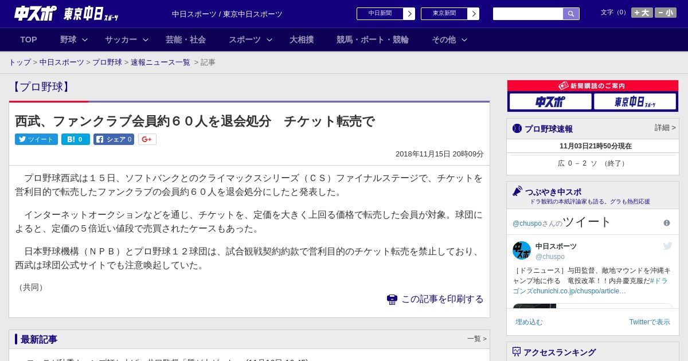Screen dimensions: 688x361
Task: Open #ドラゴンズ hashtag link in tweet
Action: [659, 281]
